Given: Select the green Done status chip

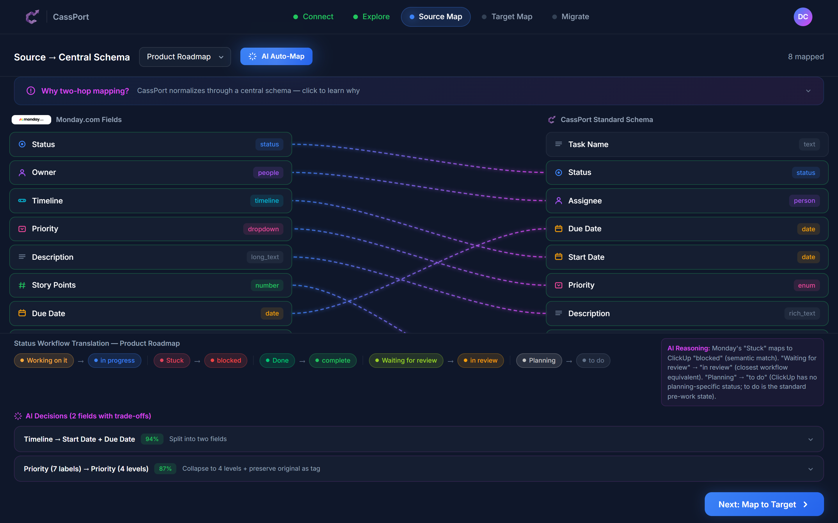Looking at the screenshot, I should pos(277,360).
